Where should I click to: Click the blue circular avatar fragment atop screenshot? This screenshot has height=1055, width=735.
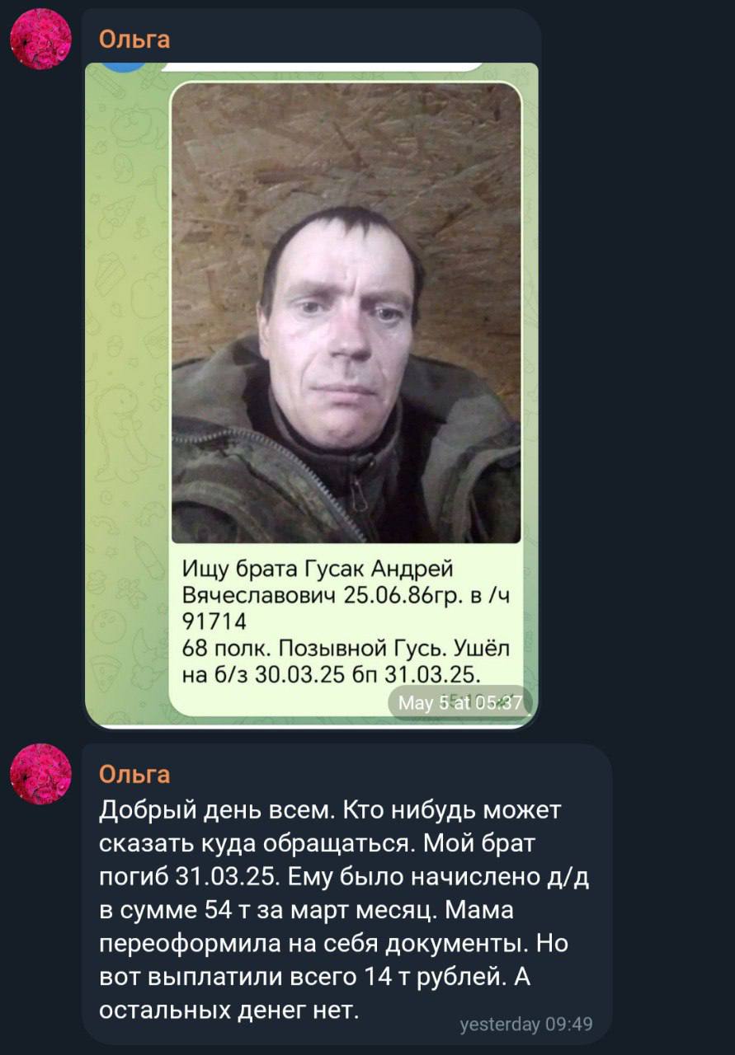coord(127,67)
